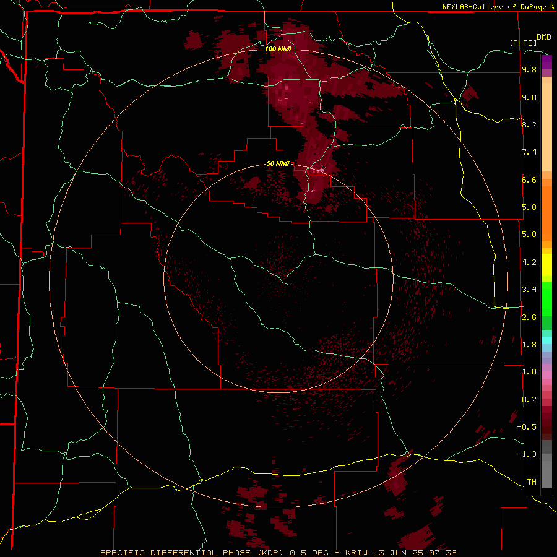Click the -0.5 scale value
Viewport: 557px width, 557px height.
pos(527,427)
